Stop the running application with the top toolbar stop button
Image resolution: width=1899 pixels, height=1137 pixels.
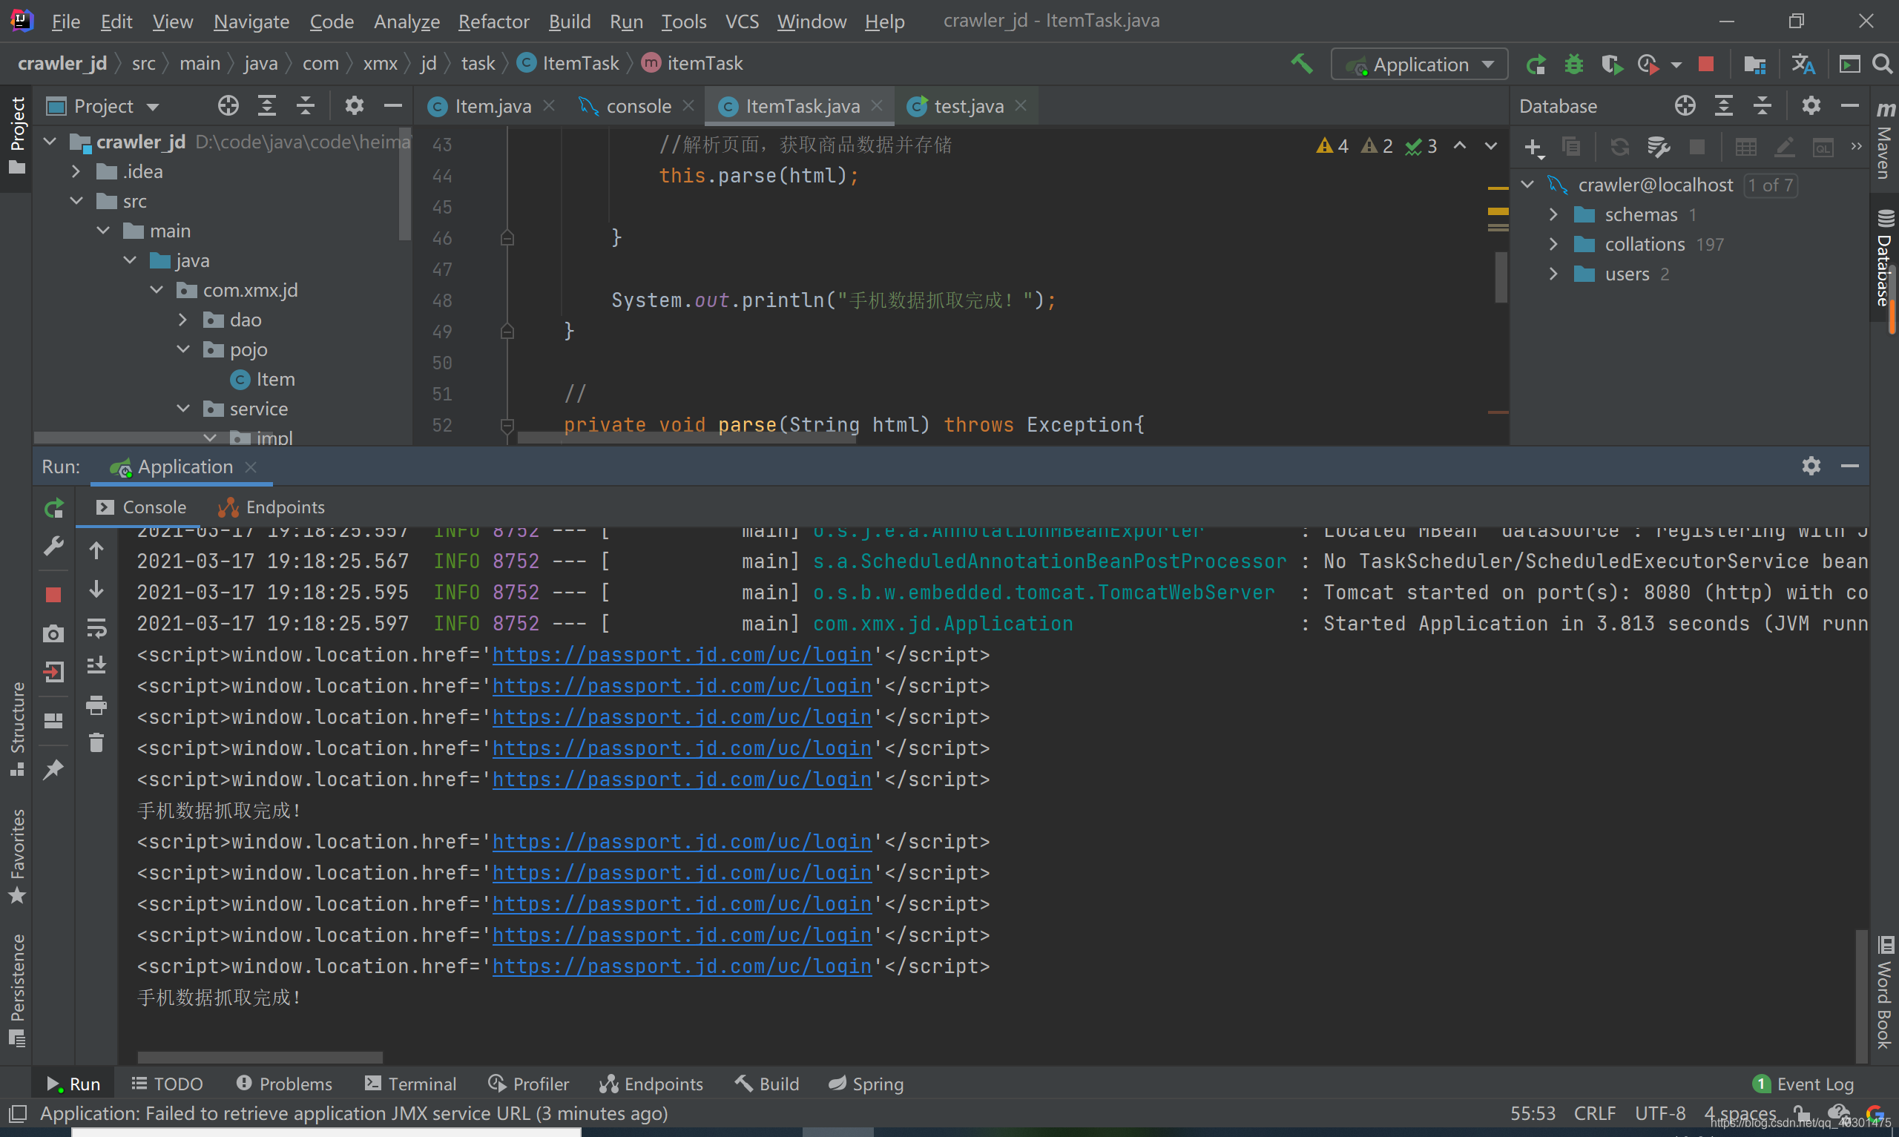pyautogui.click(x=1705, y=65)
